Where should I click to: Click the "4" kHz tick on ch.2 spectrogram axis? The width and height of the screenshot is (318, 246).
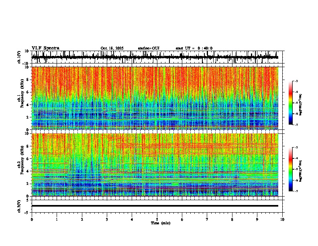tap(28, 171)
